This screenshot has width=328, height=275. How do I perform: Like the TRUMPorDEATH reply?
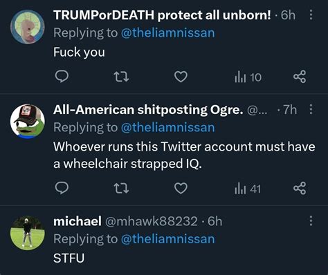[181, 77]
